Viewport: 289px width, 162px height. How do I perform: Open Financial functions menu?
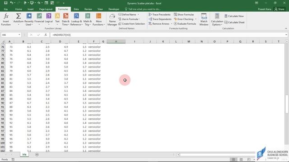click(x=39, y=19)
